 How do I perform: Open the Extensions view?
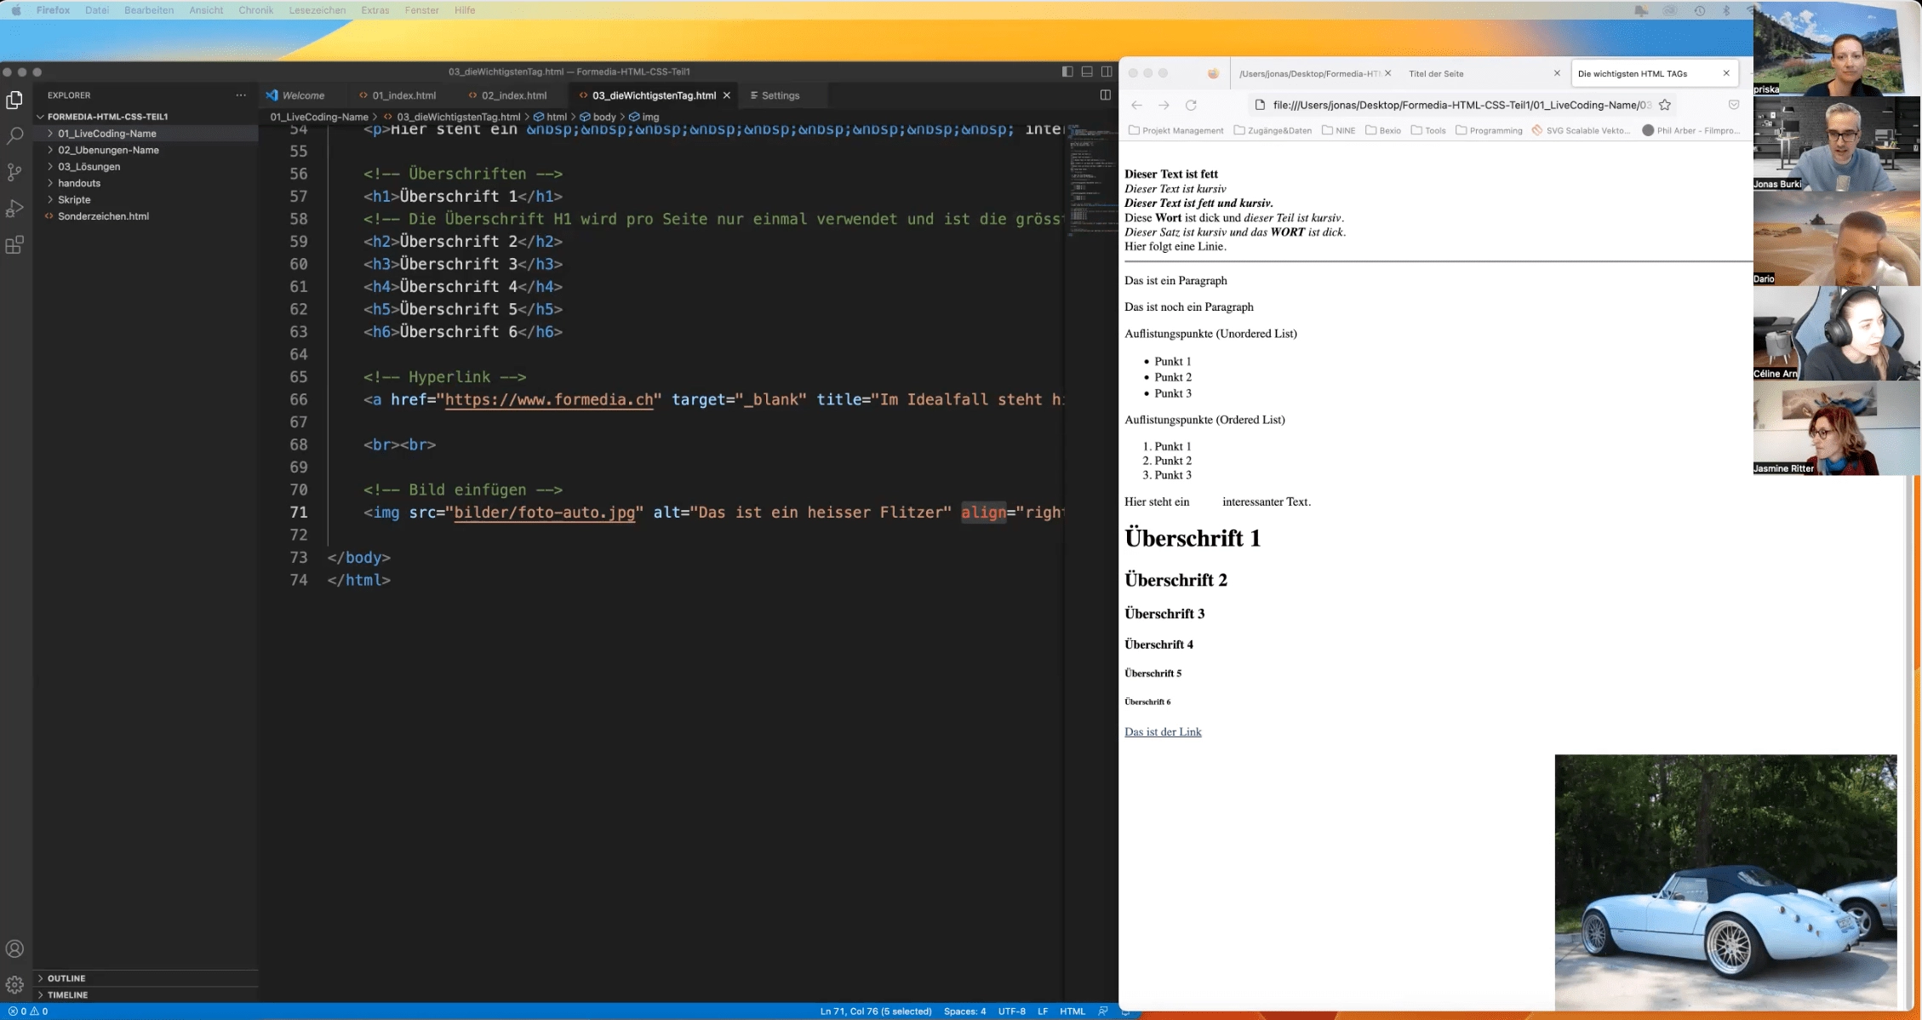(x=14, y=245)
